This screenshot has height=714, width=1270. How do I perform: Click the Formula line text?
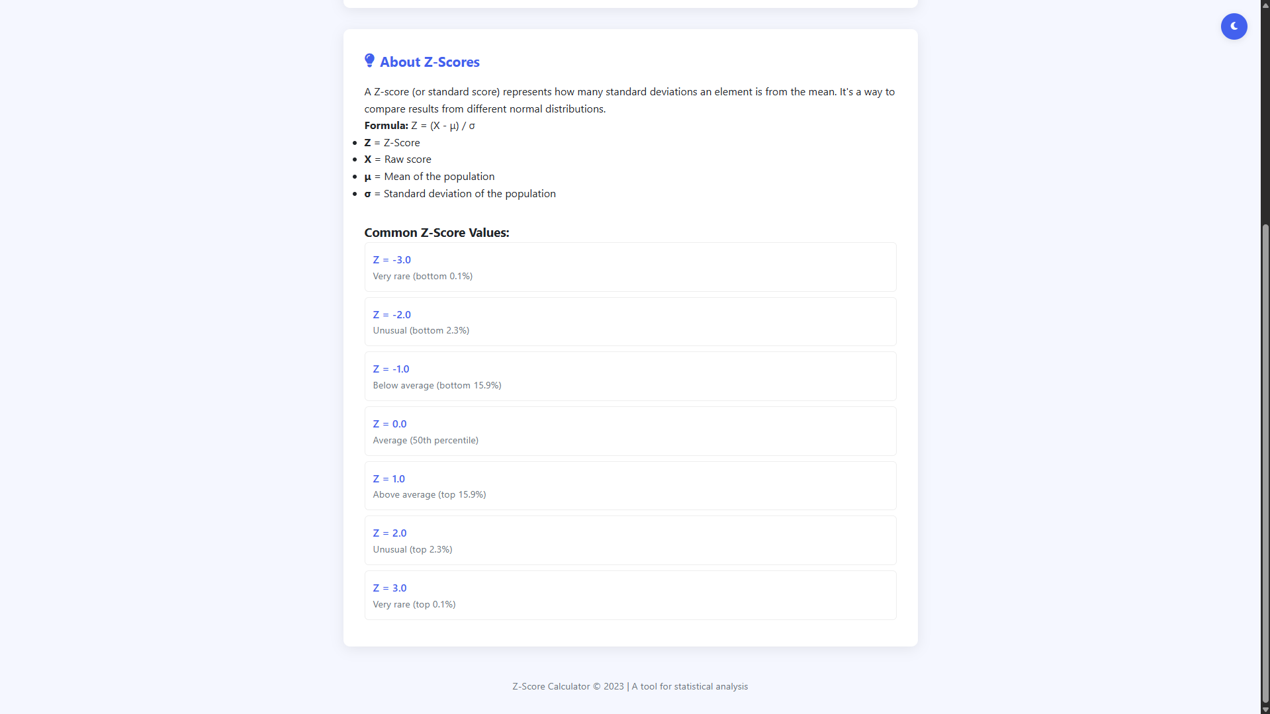pos(420,126)
